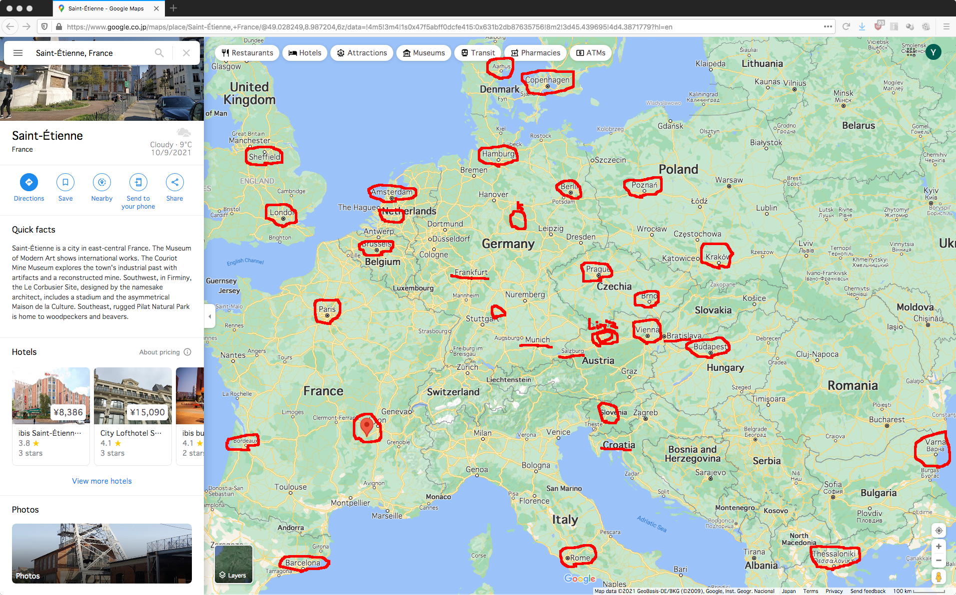956x595 pixels.
Task: Click the Vienna label on the map
Action: (x=647, y=330)
